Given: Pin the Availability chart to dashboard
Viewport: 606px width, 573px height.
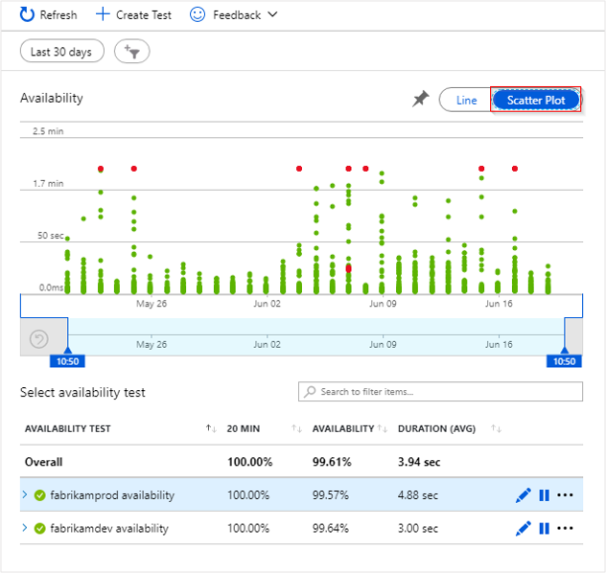Looking at the screenshot, I should point(420,100).
